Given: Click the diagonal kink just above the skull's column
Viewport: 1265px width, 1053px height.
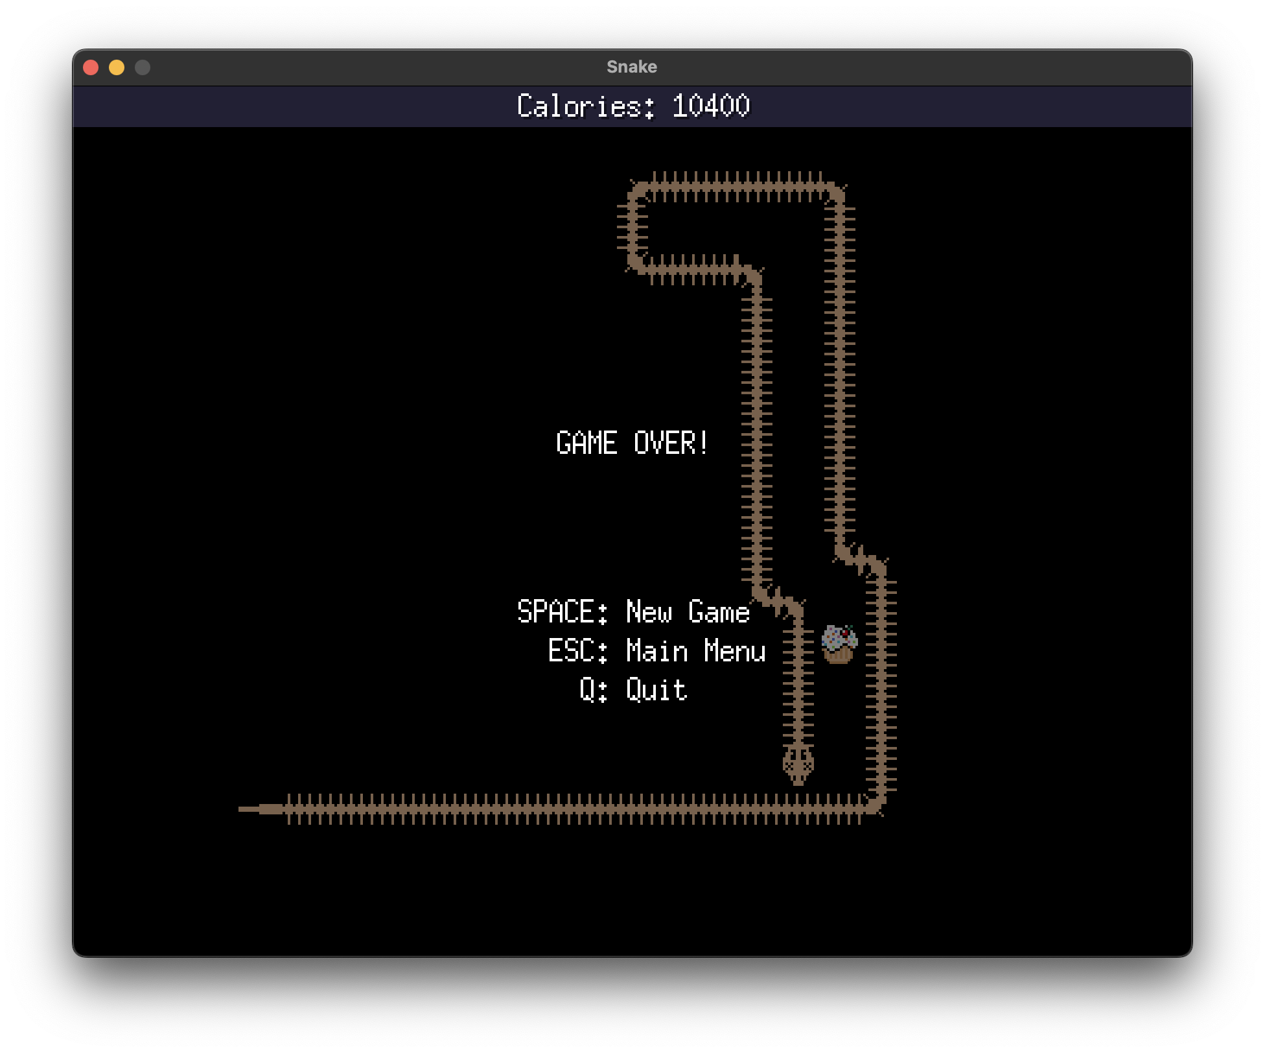Looking at the screenshot, I should pos(778,600).
